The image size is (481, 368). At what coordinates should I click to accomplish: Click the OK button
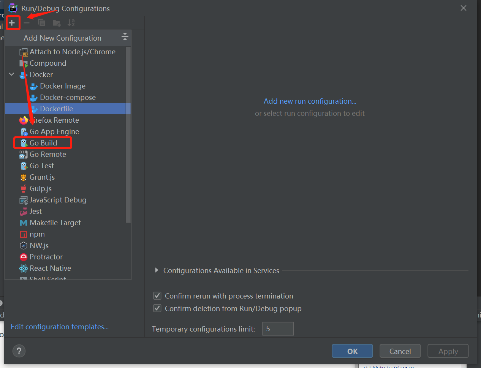point(352,351)
